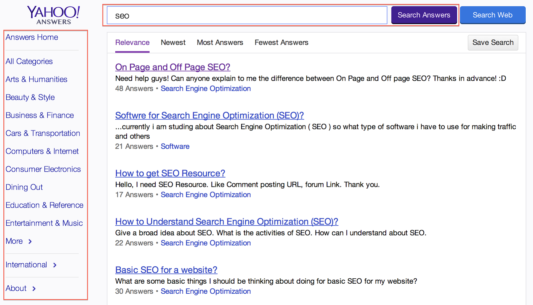Click 'What are some basic things' description
Viewport: 533px width, 305px height.
[266, 281]
